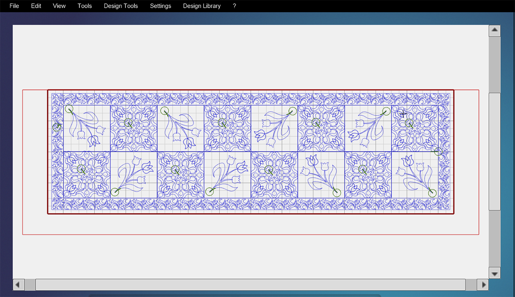Open the Edit menu
This screenshot has width=515, height=297.
coord(36,6)
